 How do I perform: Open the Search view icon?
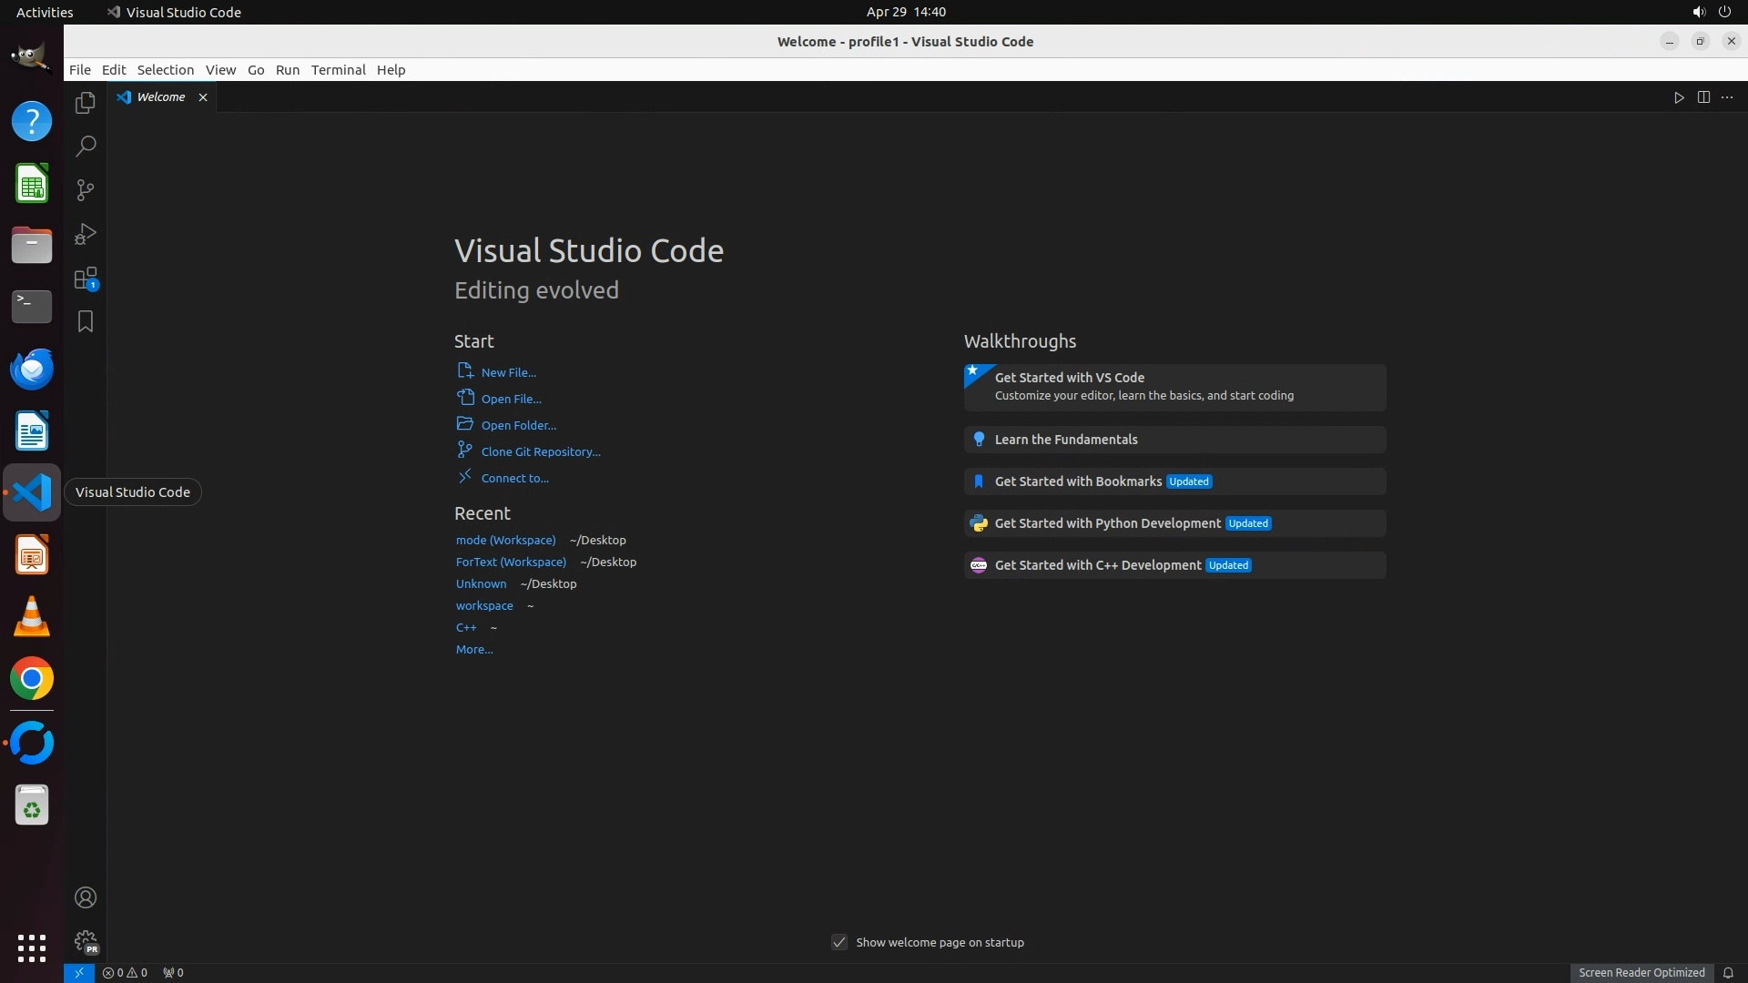tap(86, 147)
